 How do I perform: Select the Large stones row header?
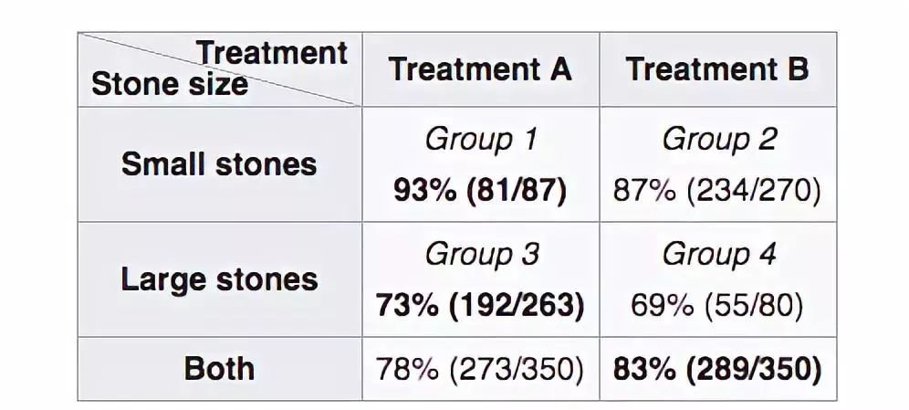click(219, 279)
